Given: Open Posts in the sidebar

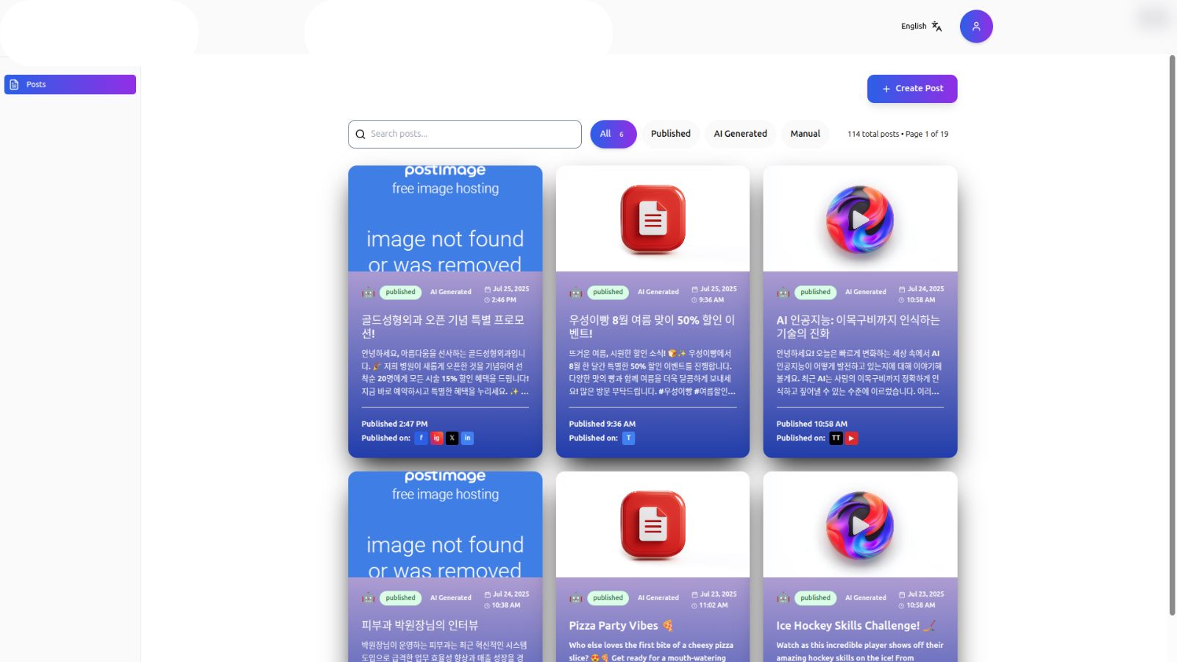Looking at the screenshot, I should pos(70,85).
